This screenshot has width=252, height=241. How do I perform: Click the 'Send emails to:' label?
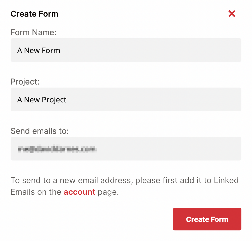click(40, 131)
